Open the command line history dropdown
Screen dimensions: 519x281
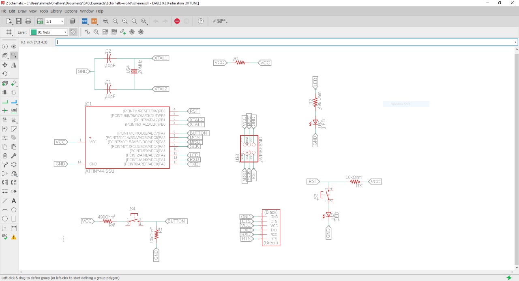coord(515,42)
